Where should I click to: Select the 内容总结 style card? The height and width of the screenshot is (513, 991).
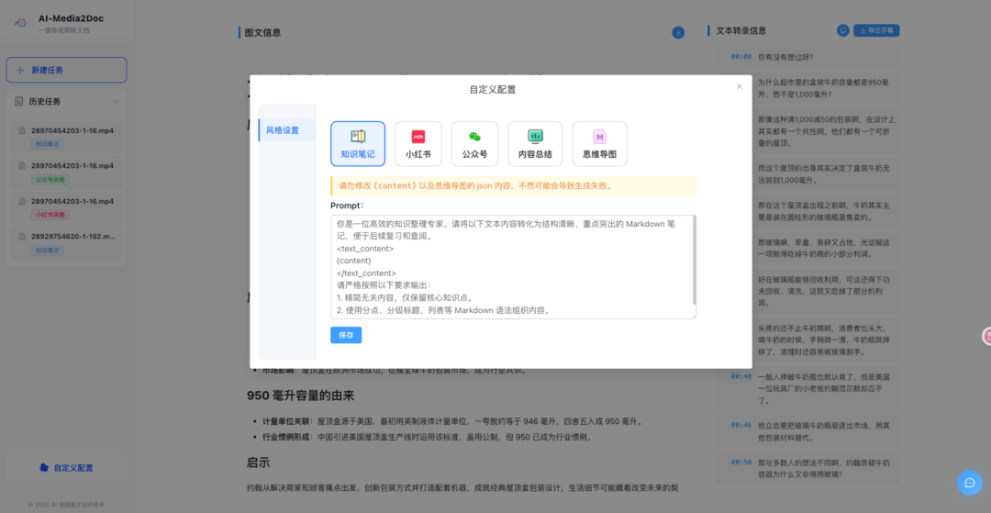pos(535,143)
